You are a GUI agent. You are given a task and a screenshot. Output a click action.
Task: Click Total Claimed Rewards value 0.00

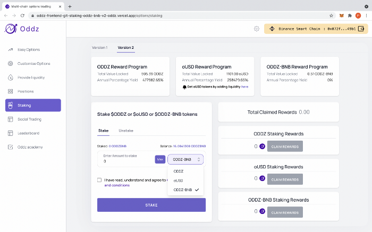[304, 112]
